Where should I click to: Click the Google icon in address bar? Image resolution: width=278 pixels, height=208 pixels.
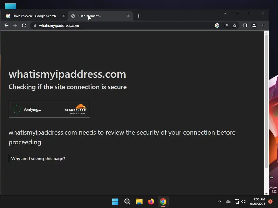point(217,25)
